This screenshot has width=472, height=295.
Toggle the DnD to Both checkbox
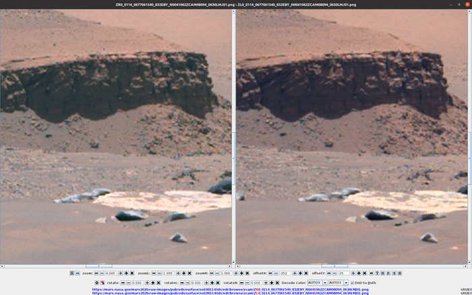(352, 283)
